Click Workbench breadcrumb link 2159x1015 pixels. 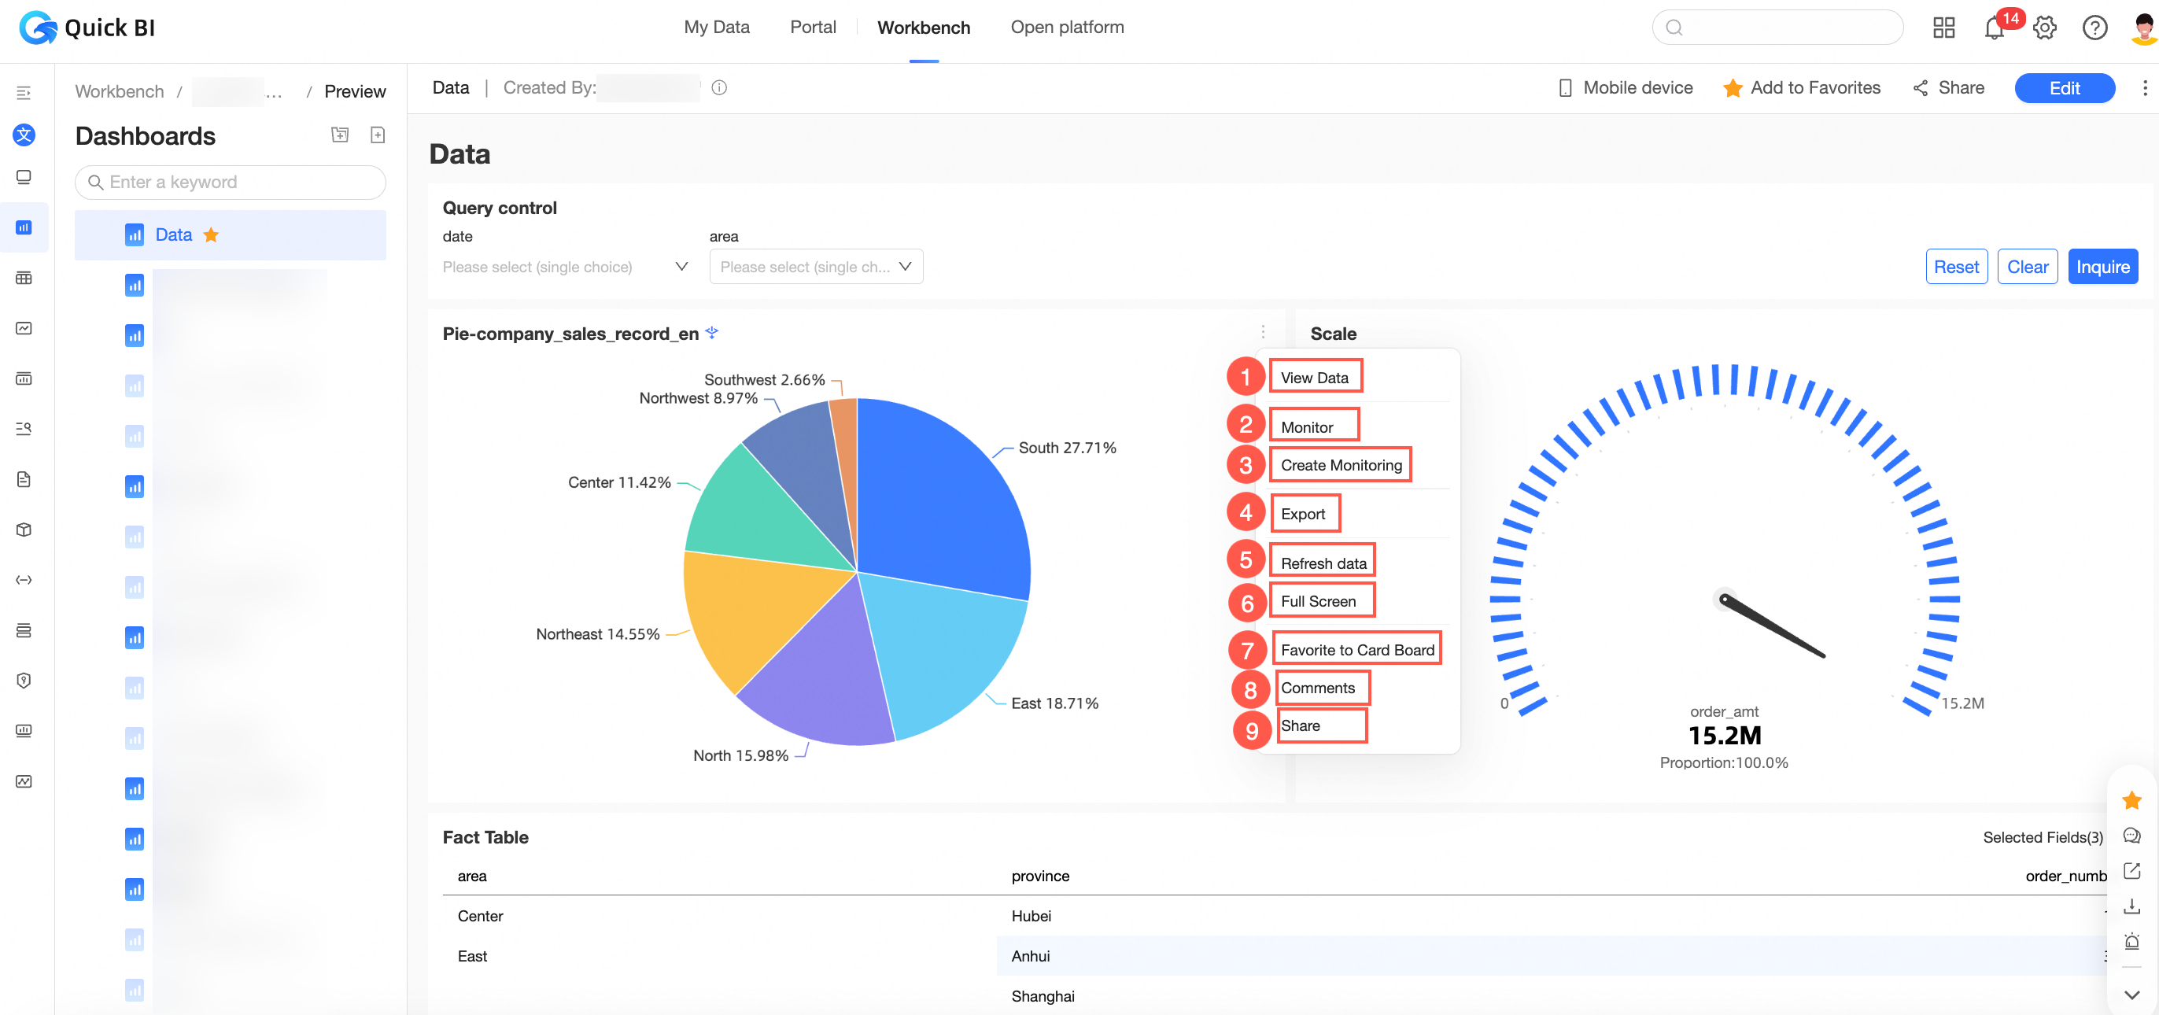[x=120, y=91]
